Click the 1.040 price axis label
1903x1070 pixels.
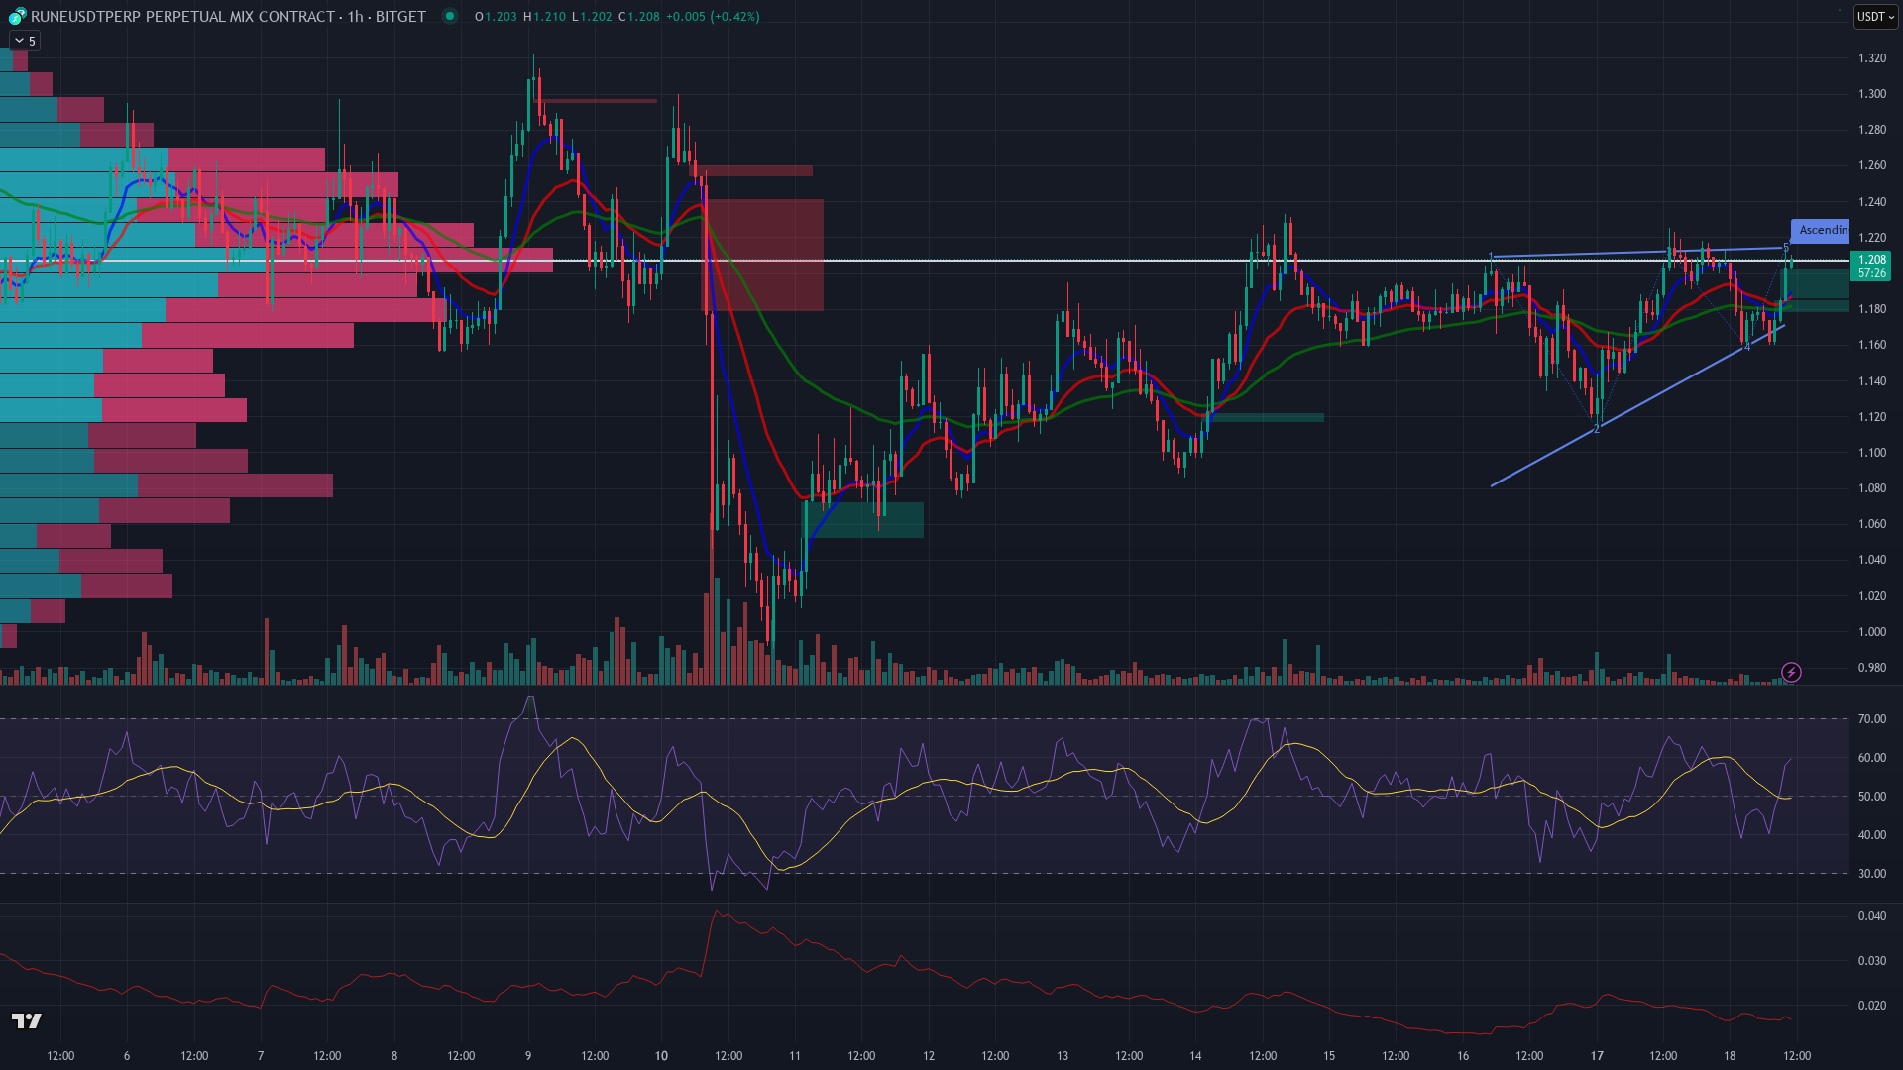pyautogui.click(x=1872, y=560)
